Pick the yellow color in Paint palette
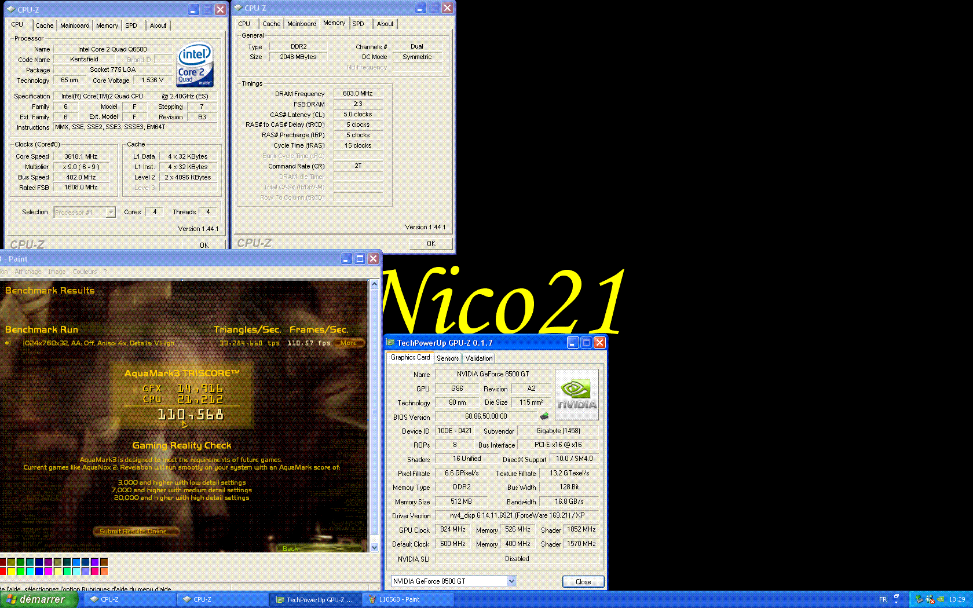 coord(12,572)
